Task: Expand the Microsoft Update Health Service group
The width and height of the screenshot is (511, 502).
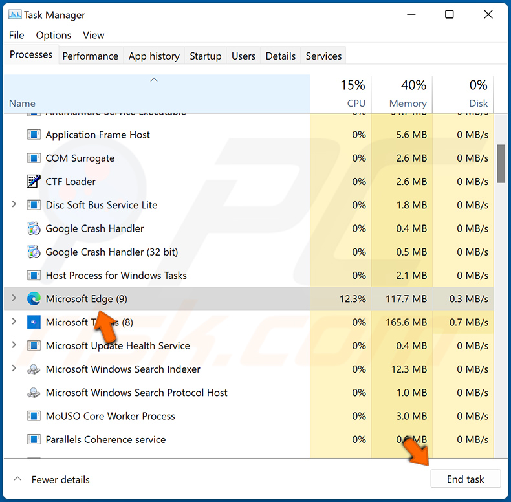Action: pyautogui.click(x=14, y=345)
